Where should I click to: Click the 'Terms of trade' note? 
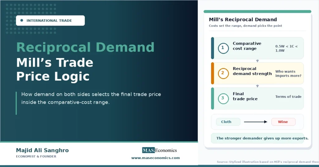[x=288, y=97]
